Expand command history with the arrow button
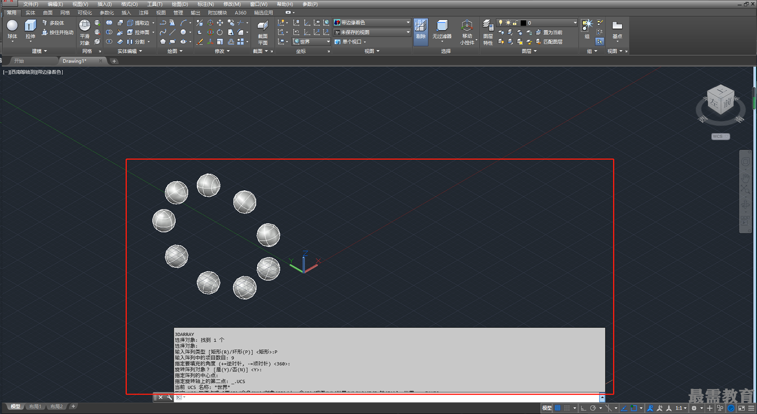This screenshot has height=414, width=757. pos(602,397)
